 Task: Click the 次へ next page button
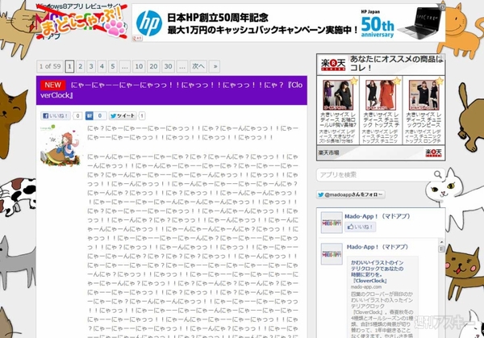198,66
